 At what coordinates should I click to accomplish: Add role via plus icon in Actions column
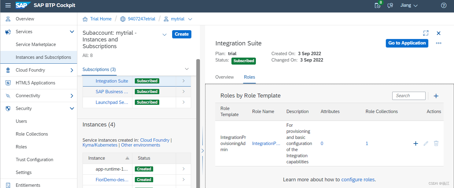pyautogui.click(x=415, y=143)
